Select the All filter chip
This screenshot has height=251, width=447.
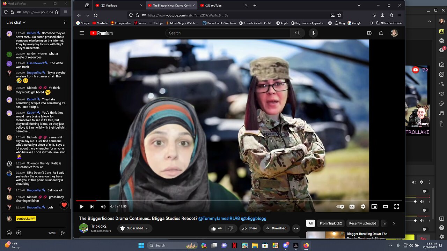click(310, 223)
